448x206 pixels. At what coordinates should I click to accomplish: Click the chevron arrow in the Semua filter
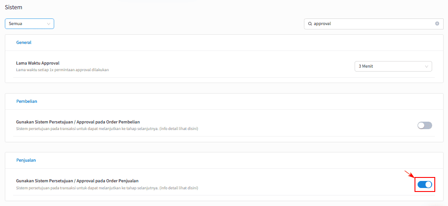[48, 24]
